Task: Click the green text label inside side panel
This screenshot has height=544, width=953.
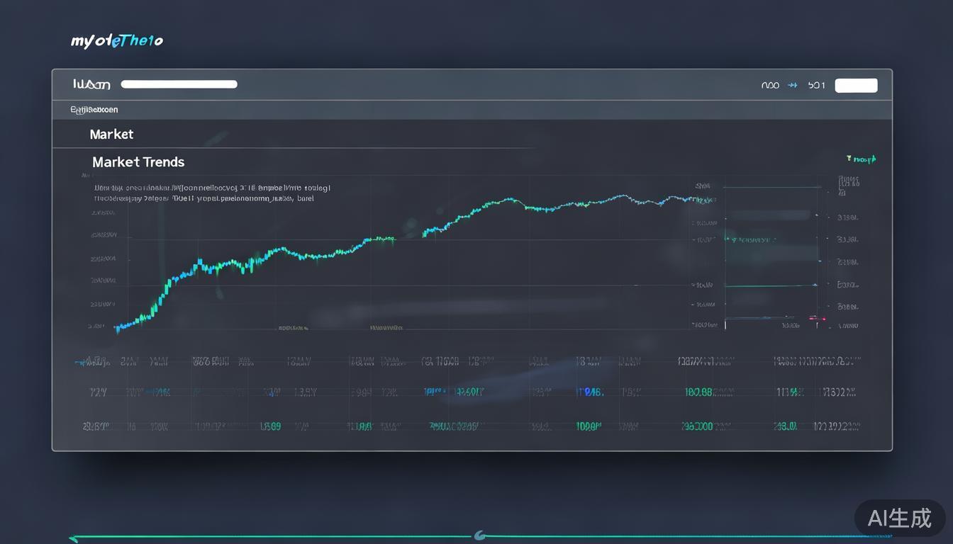Action: (x=752, y=239)
